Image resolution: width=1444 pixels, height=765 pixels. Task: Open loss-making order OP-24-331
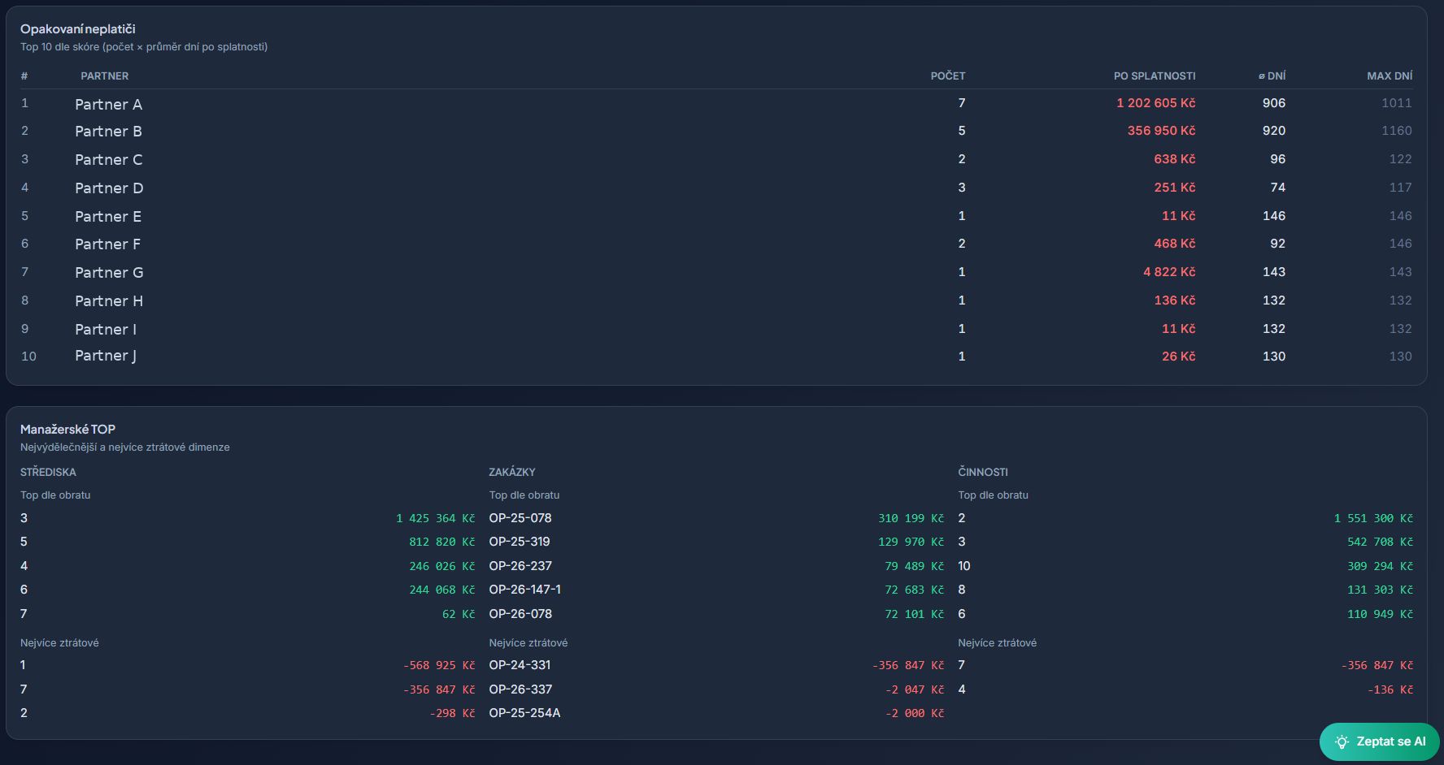pos(520,665)
